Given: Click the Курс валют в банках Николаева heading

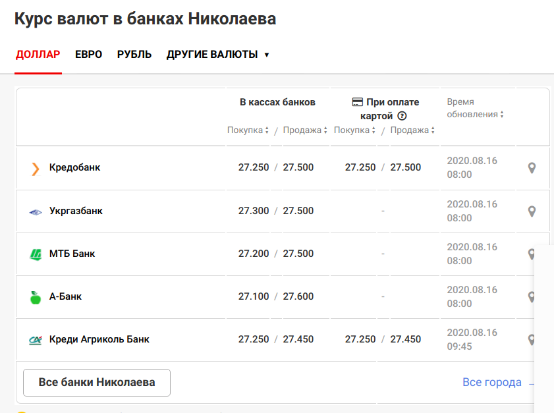Looking at the screenshot, I should (x=145, y=18).
